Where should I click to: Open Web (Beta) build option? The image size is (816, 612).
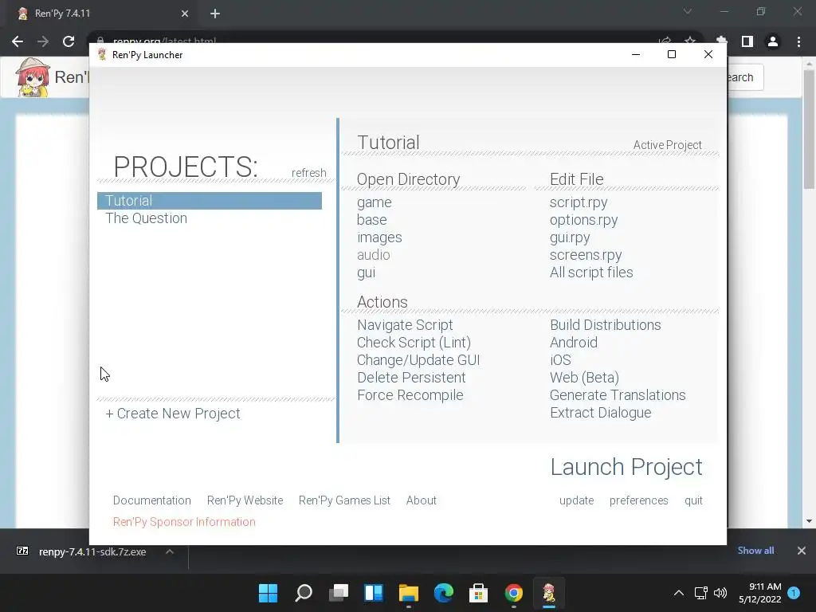tap(584, 378)
